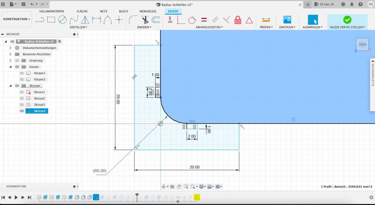This screenshot has width=375, height=205.
Task: Switch to the FLÄCHE tab
Action: 82,11
